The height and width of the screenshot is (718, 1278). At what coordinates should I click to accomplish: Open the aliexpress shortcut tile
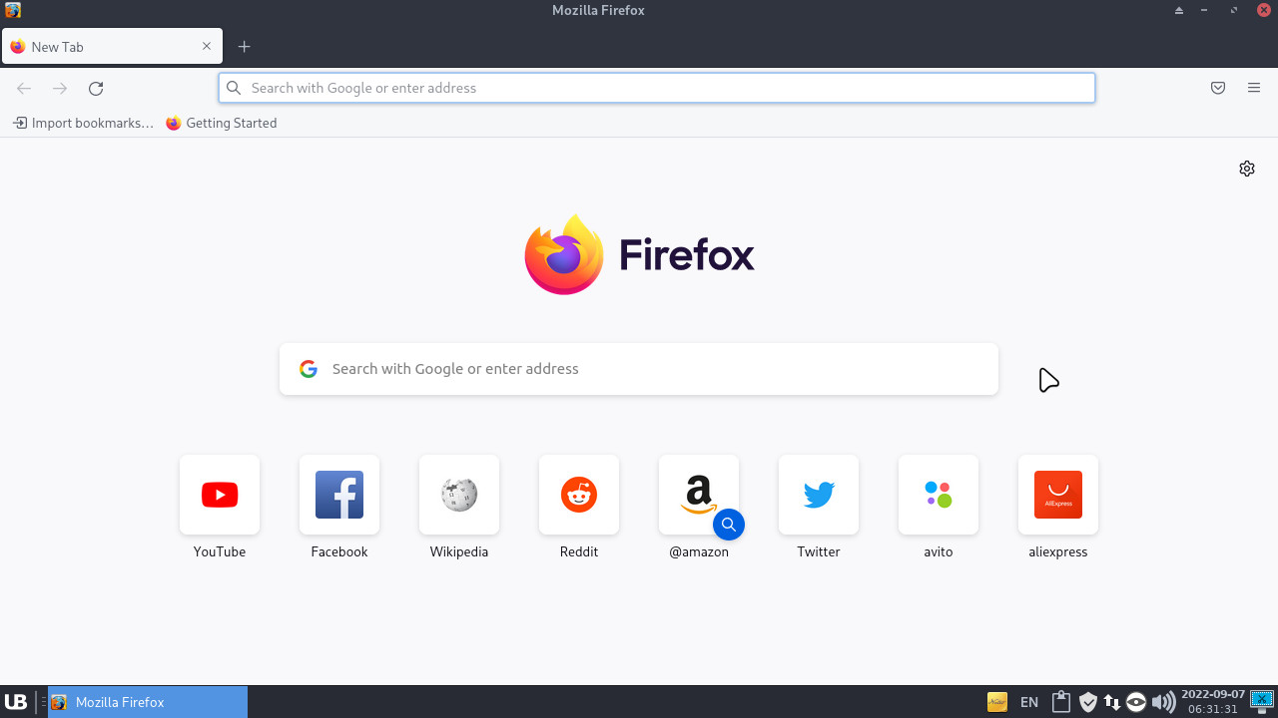pos(1058,495)
